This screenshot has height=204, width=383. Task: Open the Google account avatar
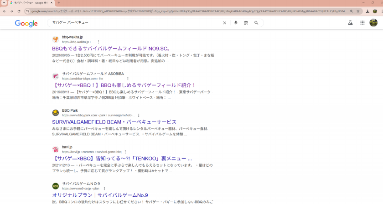coord(373,23)
